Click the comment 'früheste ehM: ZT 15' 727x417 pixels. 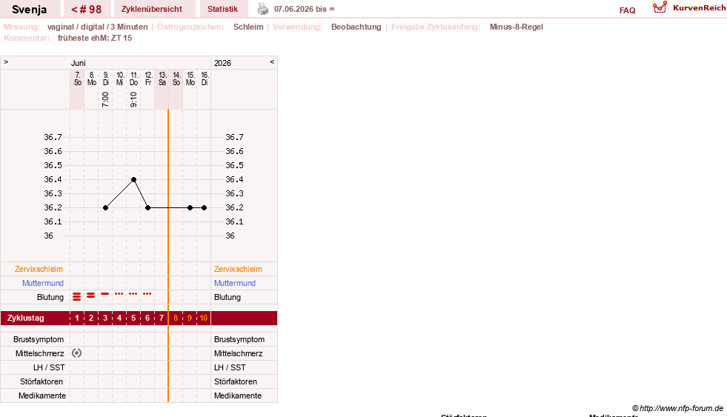point(95,38)
